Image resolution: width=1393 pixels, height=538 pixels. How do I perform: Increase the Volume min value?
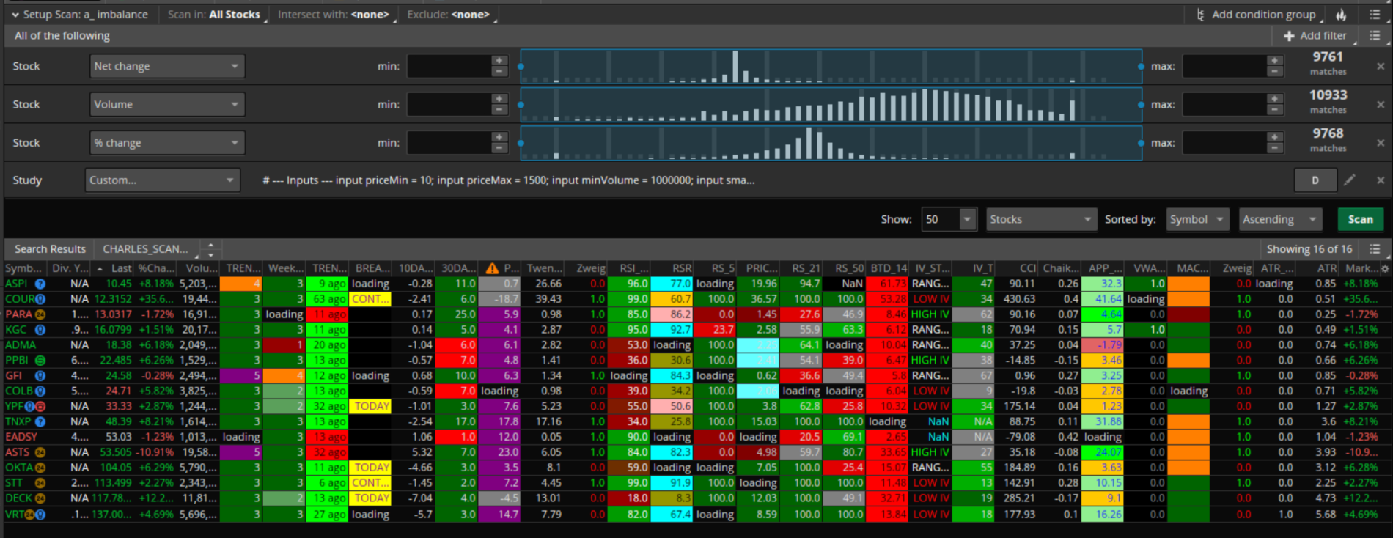[499, 99]
